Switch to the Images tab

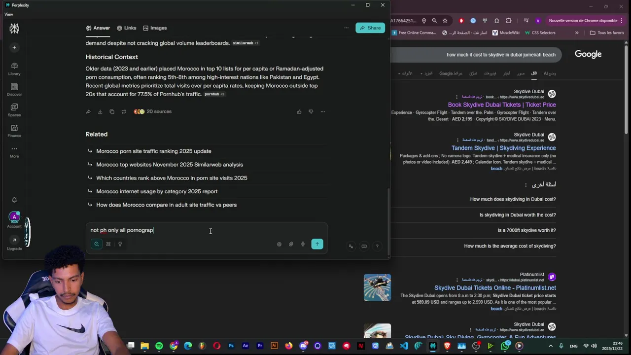pyautogui.click(x=155, y=28)
